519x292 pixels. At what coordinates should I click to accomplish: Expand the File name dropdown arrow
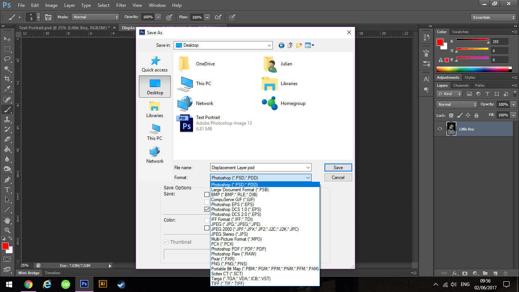pos(308,167)
